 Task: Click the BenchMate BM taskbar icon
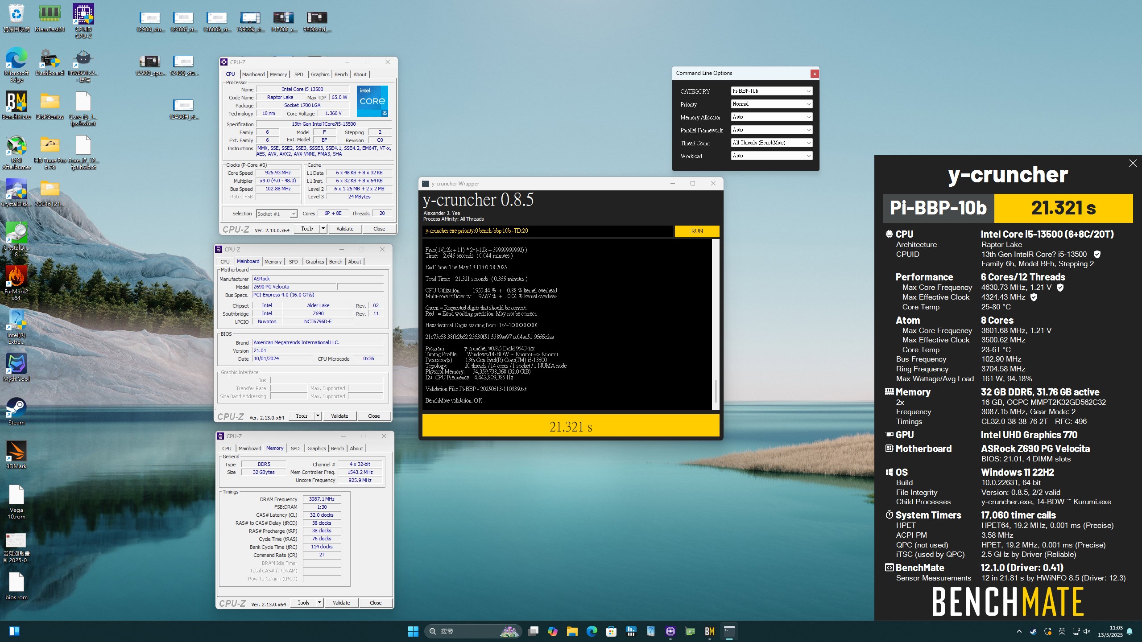[x=709, y=631]
